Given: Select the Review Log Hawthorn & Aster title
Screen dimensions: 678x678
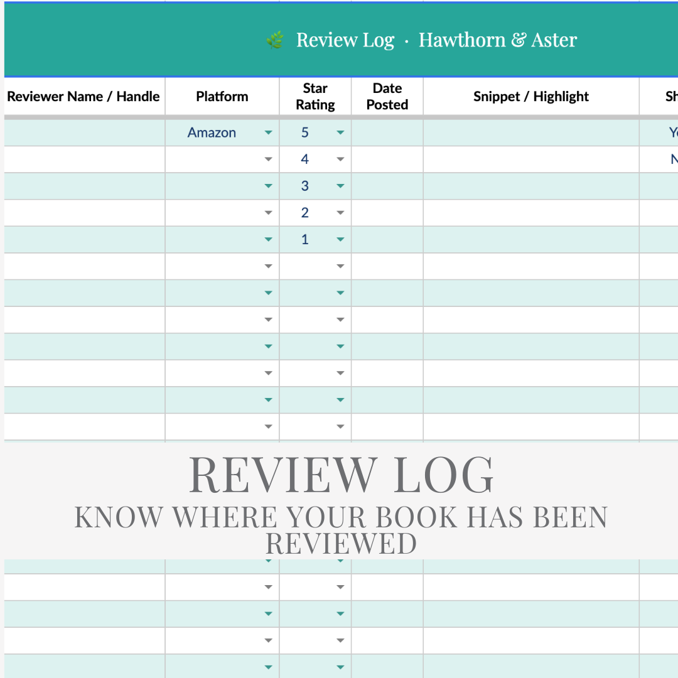Looking at the screenshot, I should 436,40.
